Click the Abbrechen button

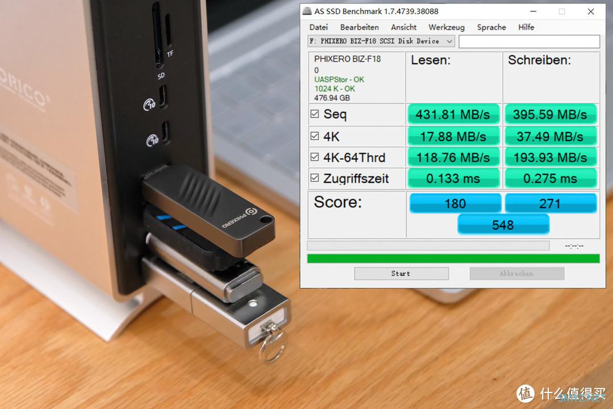[x=517, y=274]
